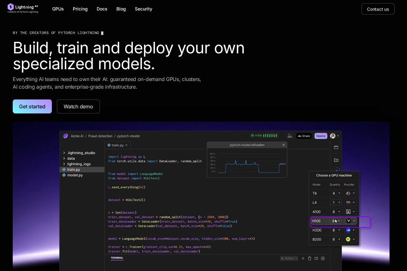Click the SSH connection icon
This screenshot has width=407, height=271.
click(290, 136)
